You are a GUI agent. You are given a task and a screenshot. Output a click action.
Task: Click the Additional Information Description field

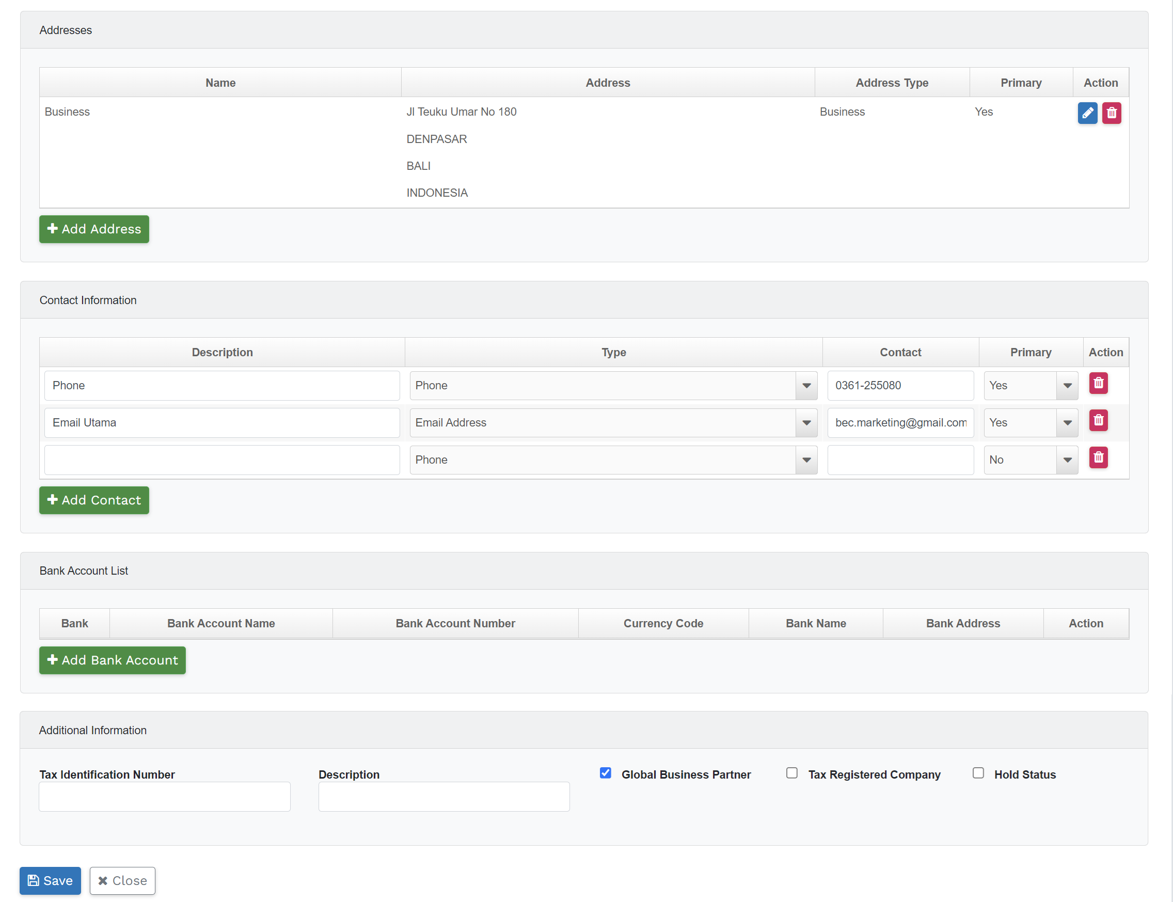(x=443, y=796)
